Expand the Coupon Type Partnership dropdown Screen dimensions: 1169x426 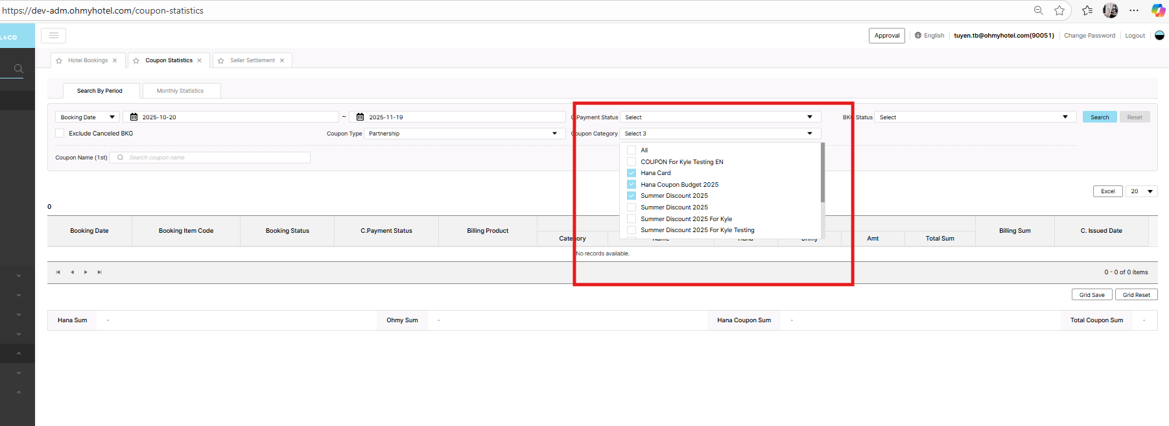pos(463,134)
